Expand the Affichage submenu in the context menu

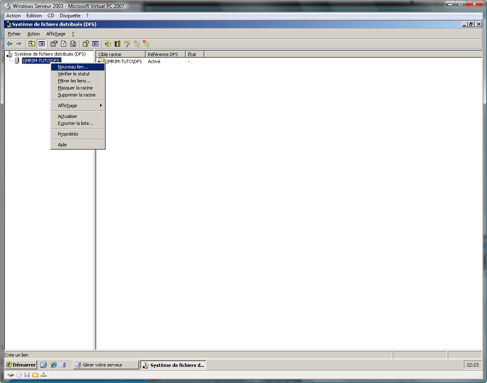(x=78, y=106)
